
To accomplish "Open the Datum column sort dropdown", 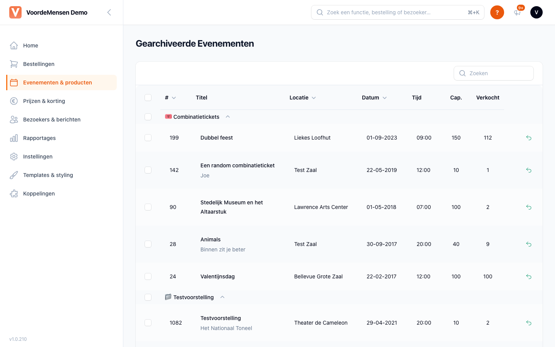I will [385, 98].
